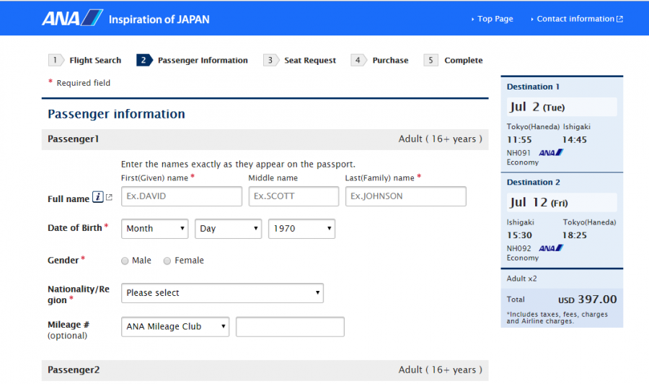Select the Female gender radio button
Screen dimensions: 649x384
point(167,261)
